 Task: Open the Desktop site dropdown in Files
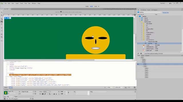click(150, 12)
